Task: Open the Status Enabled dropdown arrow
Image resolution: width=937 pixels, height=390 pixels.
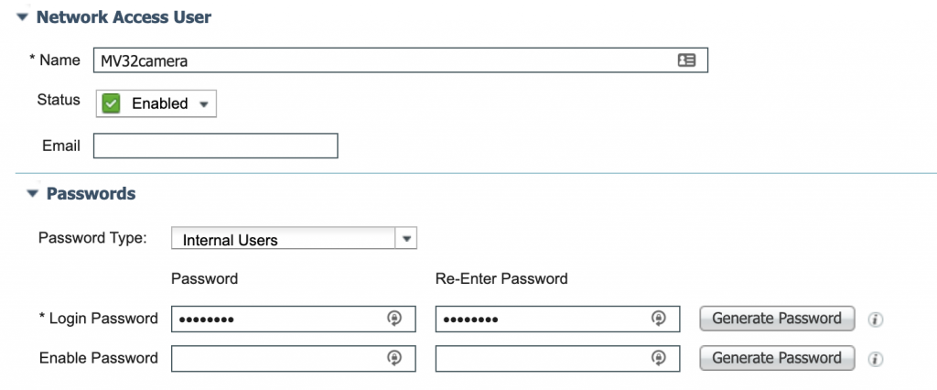Action: (x=203, y=104)
